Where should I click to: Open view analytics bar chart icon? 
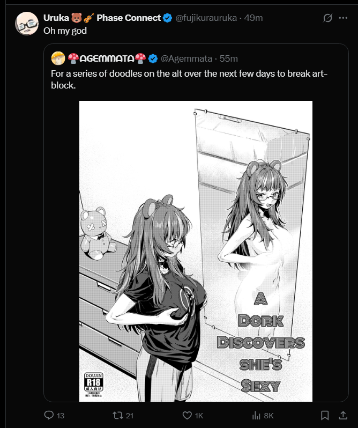click(256, 415)
